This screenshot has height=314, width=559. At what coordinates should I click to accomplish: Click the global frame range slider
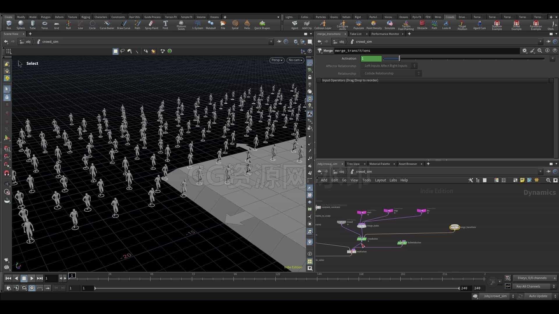point(277,288)
